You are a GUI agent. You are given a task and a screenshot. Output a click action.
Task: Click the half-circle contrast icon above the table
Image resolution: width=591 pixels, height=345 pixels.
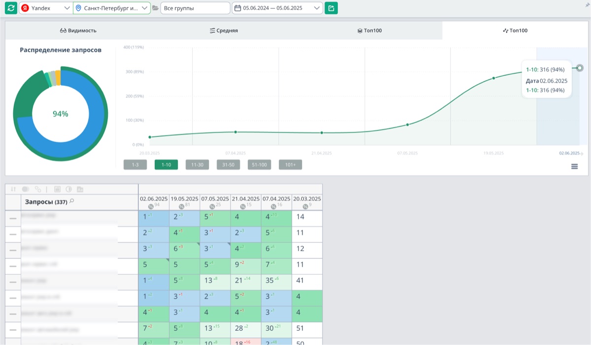(x=68, y=189)
